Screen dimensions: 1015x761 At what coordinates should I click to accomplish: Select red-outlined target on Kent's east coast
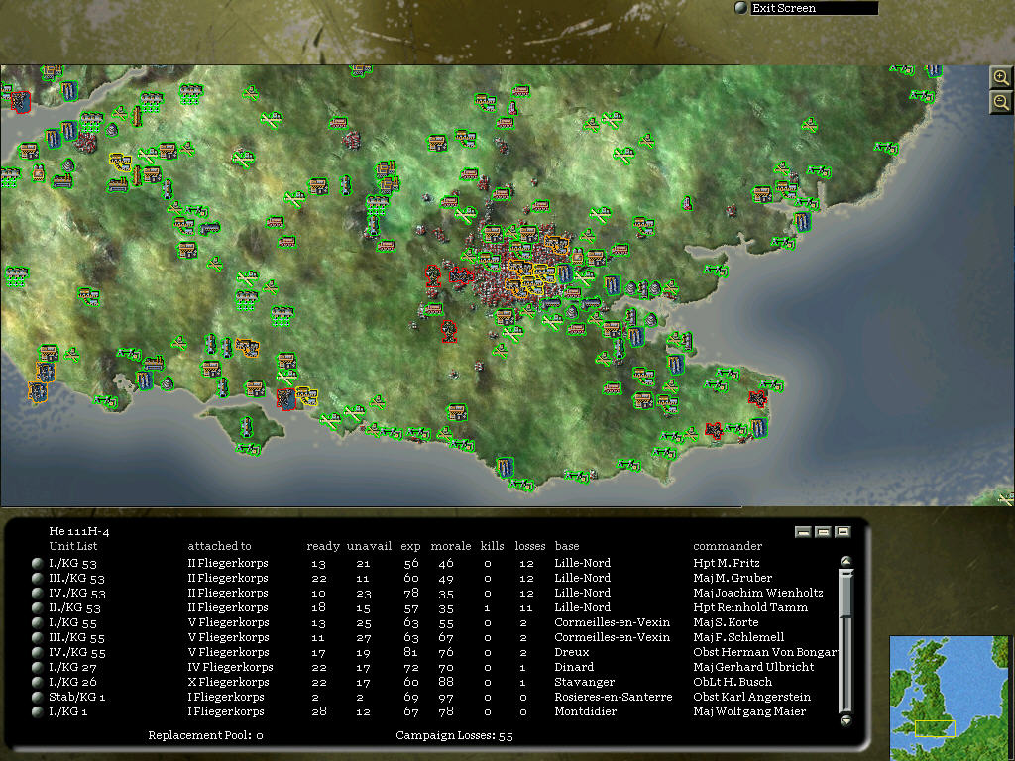pyautogui.click(x=758, y=397)
